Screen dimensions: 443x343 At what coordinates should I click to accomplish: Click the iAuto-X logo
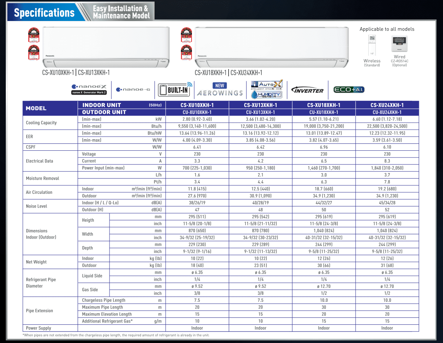tap(267, 84)
